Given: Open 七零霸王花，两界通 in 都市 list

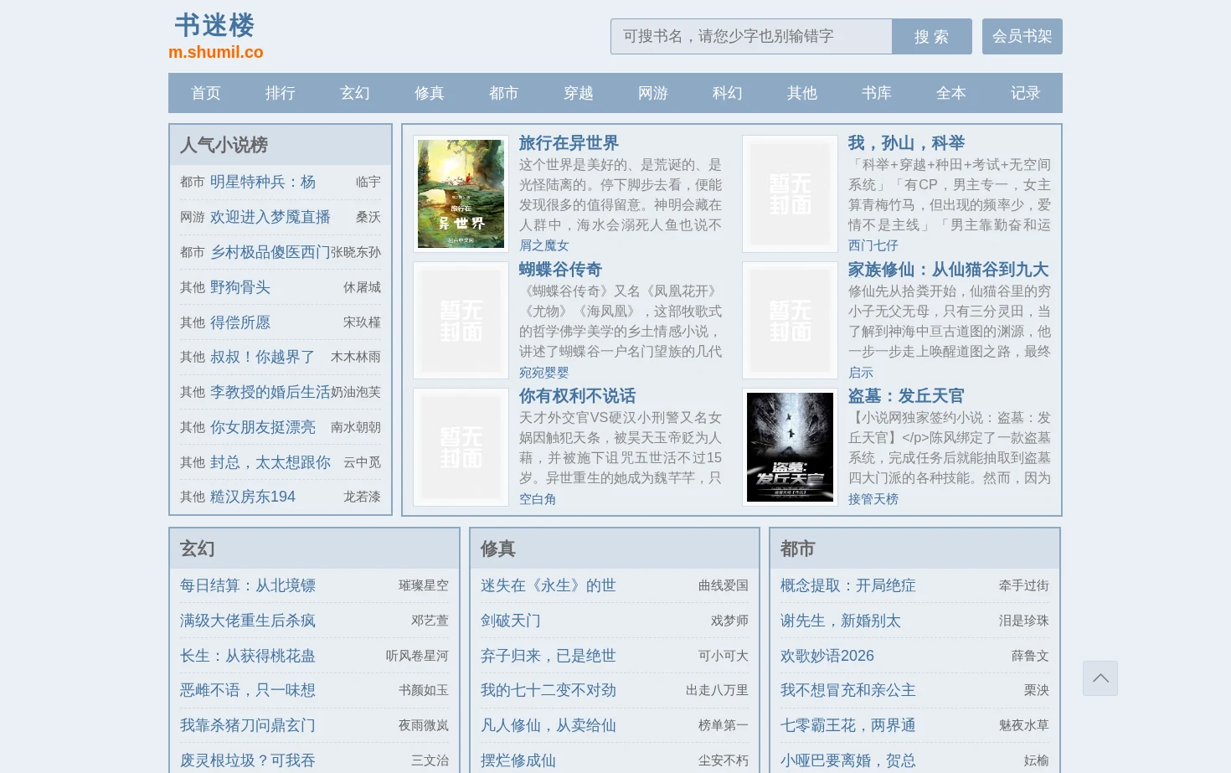Looking at the screenshot, I should [848, 725].
